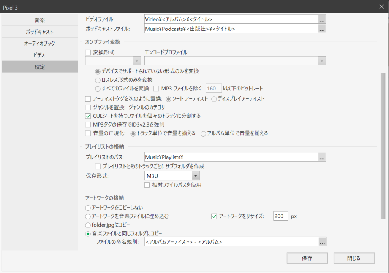Open the エンコードプロファイル dropdown

tap(235, 61)
